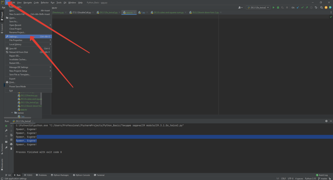
Task: Click the Git update project arrow
Action: tap(297, 7)
